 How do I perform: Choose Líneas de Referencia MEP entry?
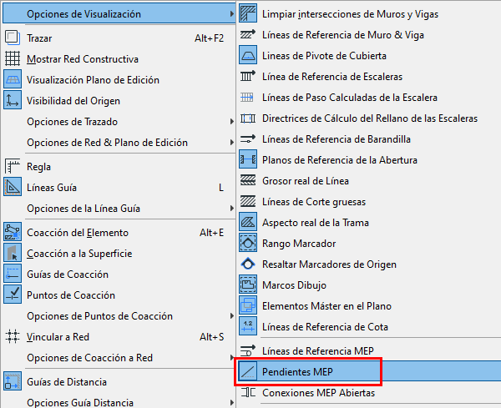pyautogui.click(x=369, y=351)
